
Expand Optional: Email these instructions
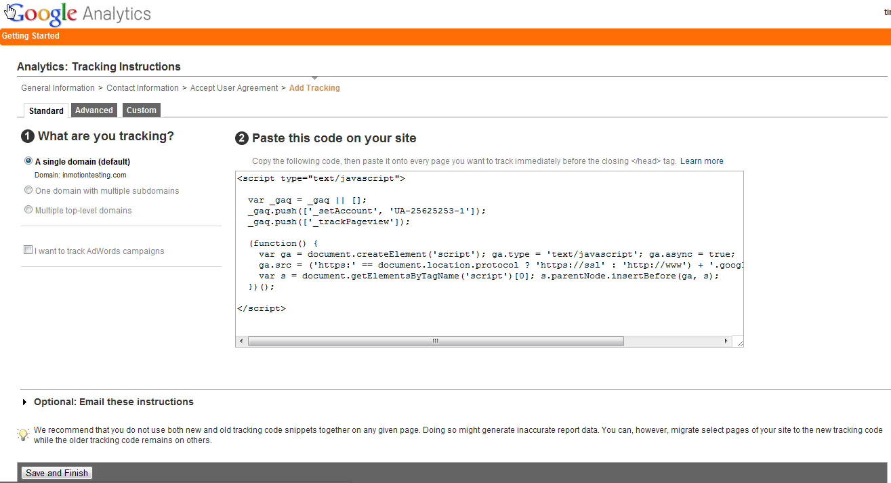[x=26, y=402]
